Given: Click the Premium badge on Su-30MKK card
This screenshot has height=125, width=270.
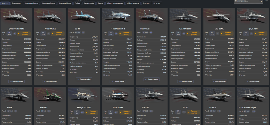Looking at the screenshot, I should [58, 33].
